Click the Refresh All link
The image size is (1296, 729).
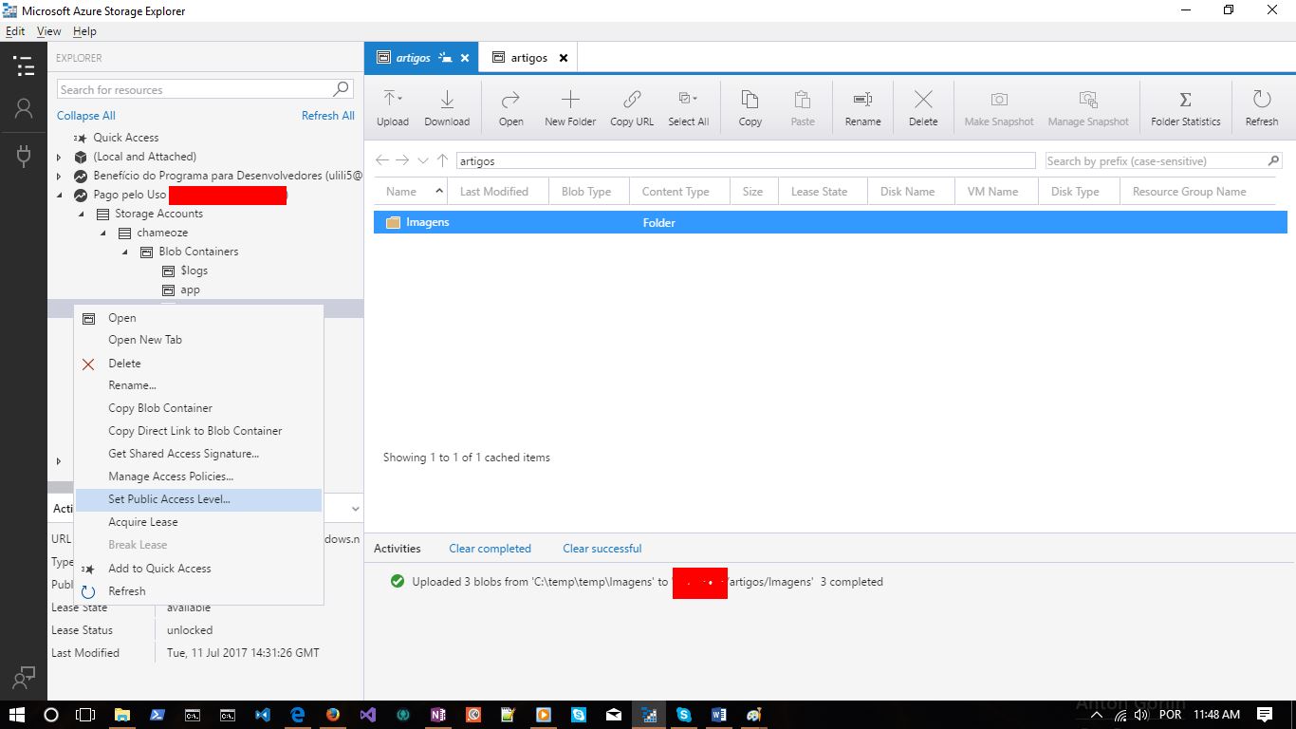click(328, 116)
